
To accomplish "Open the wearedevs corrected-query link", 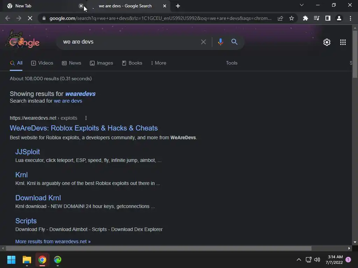I will pyautogui.click(x=80, y=94).
